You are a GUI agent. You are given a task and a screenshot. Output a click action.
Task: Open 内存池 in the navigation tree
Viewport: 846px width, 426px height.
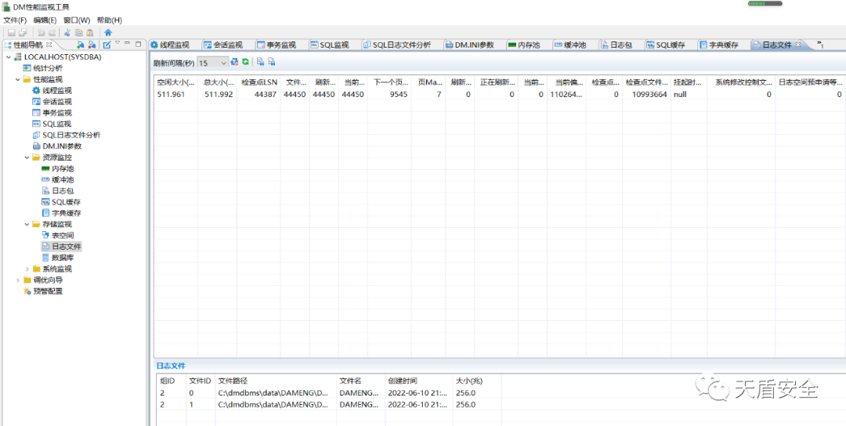click(62, 168)
